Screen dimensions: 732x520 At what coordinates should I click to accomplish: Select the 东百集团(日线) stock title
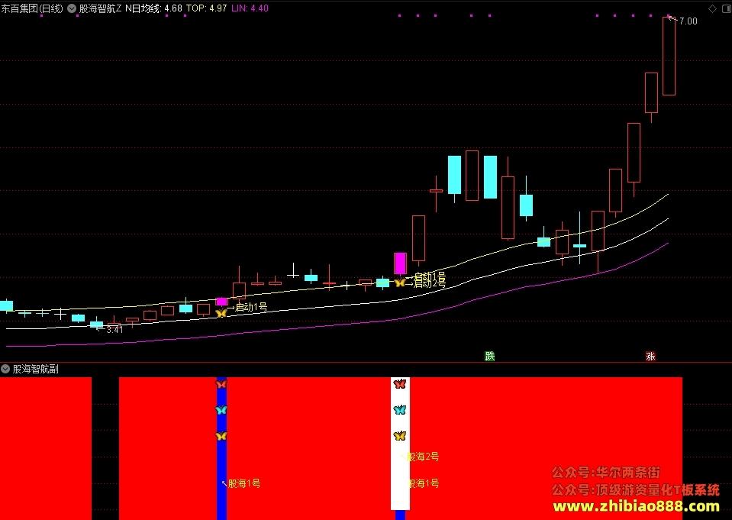[32, 8]
